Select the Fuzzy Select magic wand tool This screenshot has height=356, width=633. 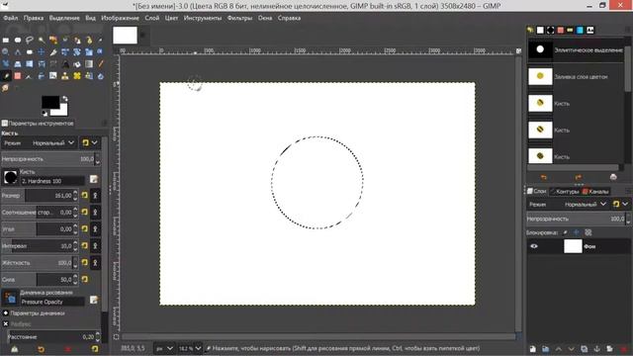tap(42, 40)
